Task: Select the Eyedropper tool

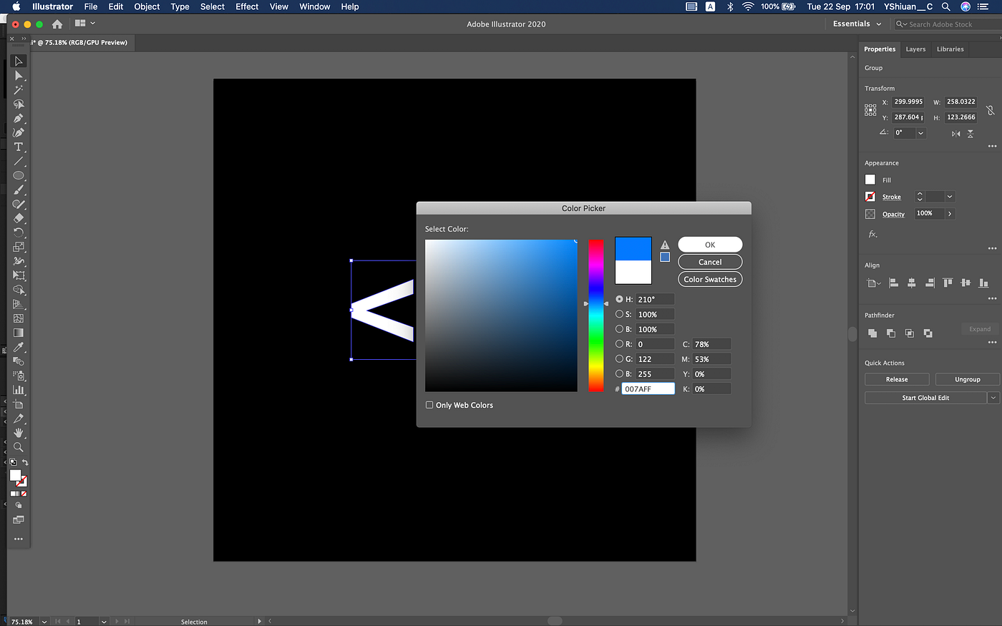Action: [19, 347]
